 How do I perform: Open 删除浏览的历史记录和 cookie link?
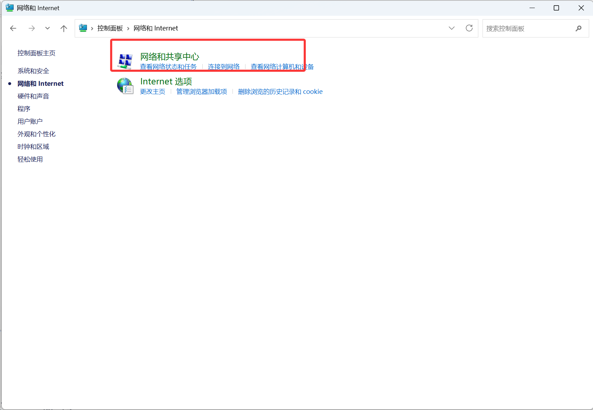point(280,92)
